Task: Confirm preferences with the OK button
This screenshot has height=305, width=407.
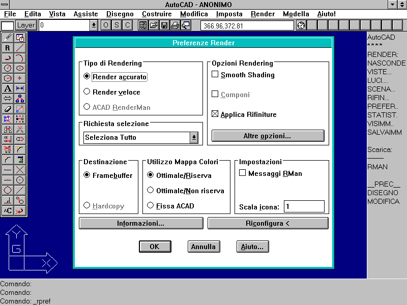Action: (x=155, y=247)
